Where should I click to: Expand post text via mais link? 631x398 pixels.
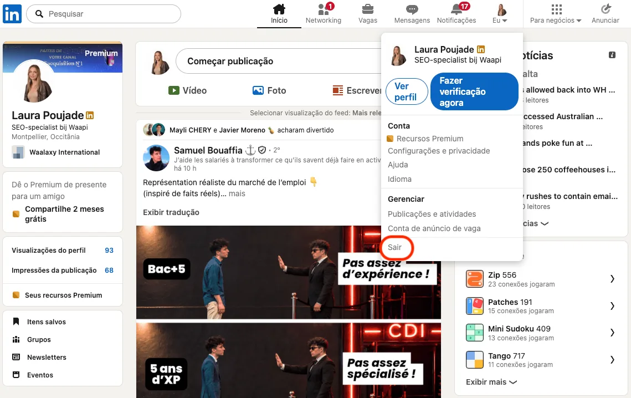click(x=237, y=194)
